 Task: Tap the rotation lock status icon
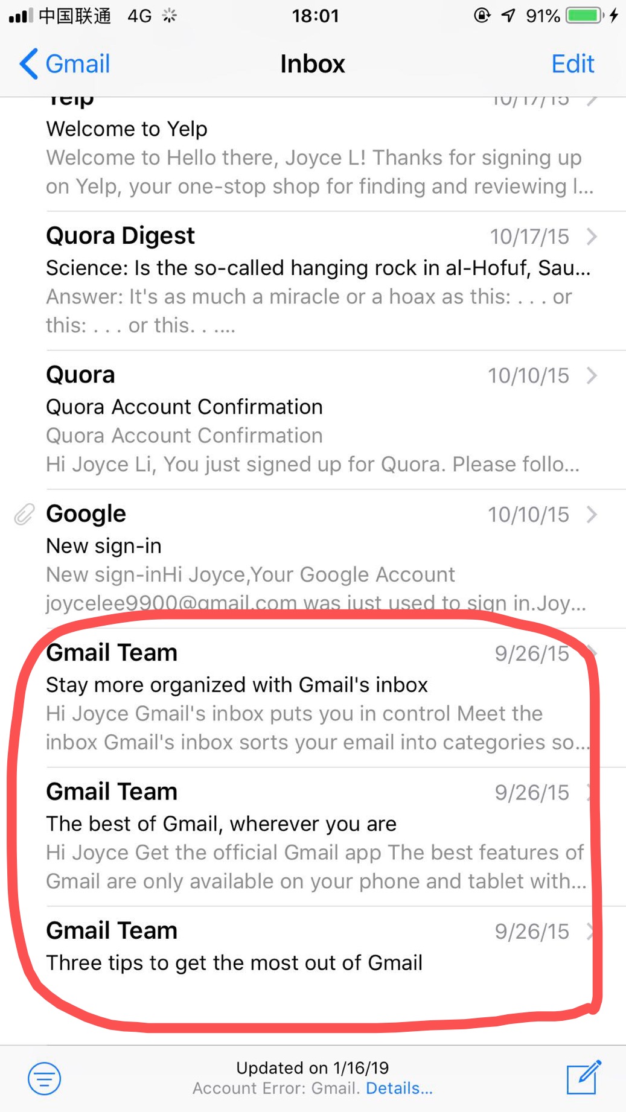click(482, 16)
